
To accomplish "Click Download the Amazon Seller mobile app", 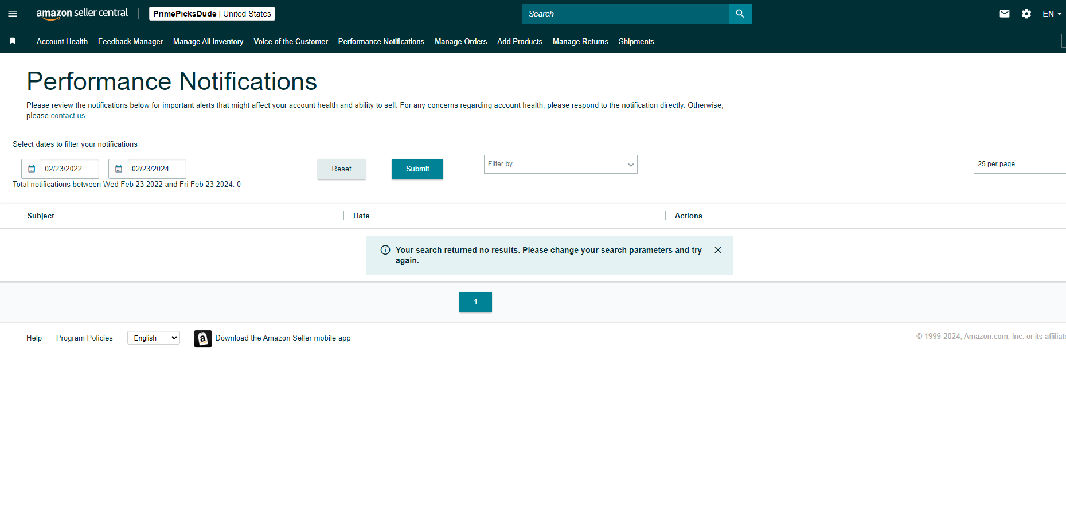I will pyautogui.click(x=283, y=338).
